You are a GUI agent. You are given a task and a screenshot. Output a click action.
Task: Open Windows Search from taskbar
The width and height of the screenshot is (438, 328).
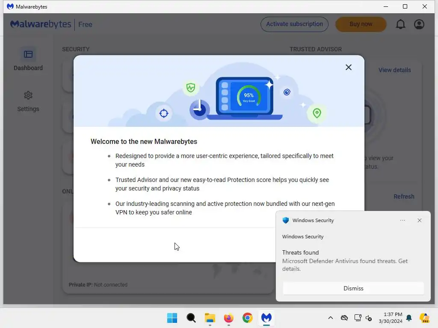191,318
